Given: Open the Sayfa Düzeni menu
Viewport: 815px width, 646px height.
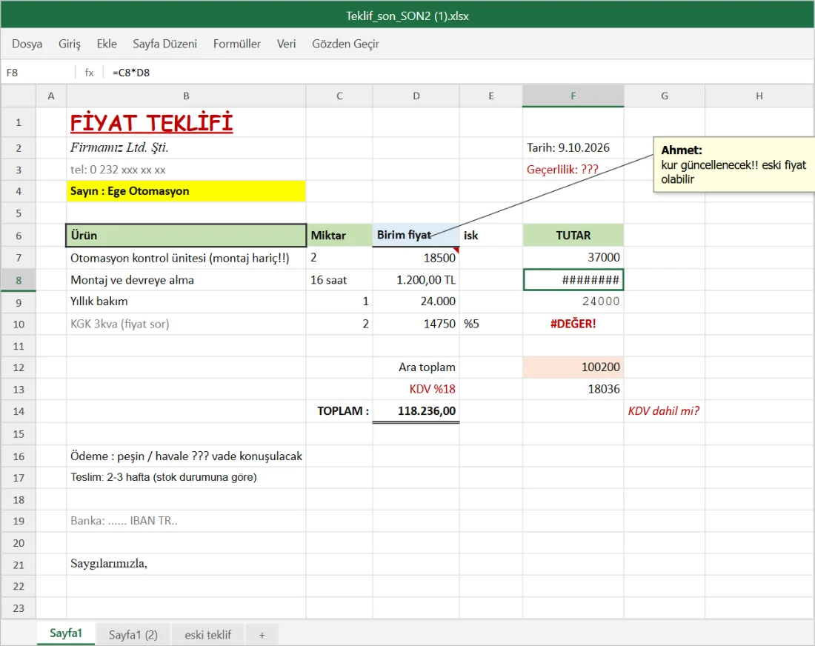Looking at the screenshot, I should (x=164, y=44).
